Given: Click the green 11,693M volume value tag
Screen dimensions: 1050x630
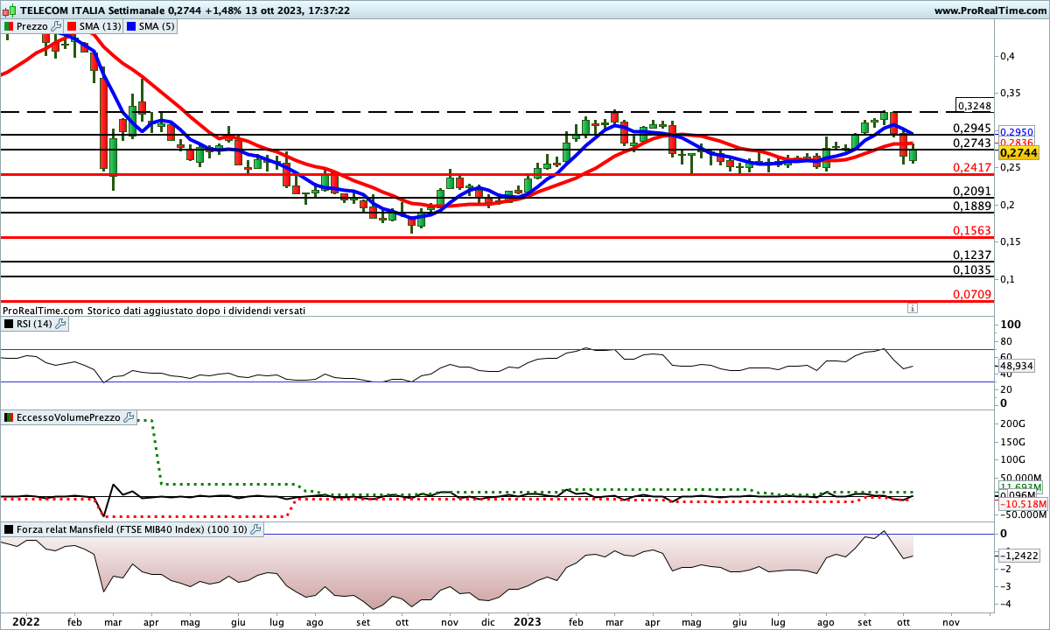Looking at the screenshot, I should tap(1020, 487).
